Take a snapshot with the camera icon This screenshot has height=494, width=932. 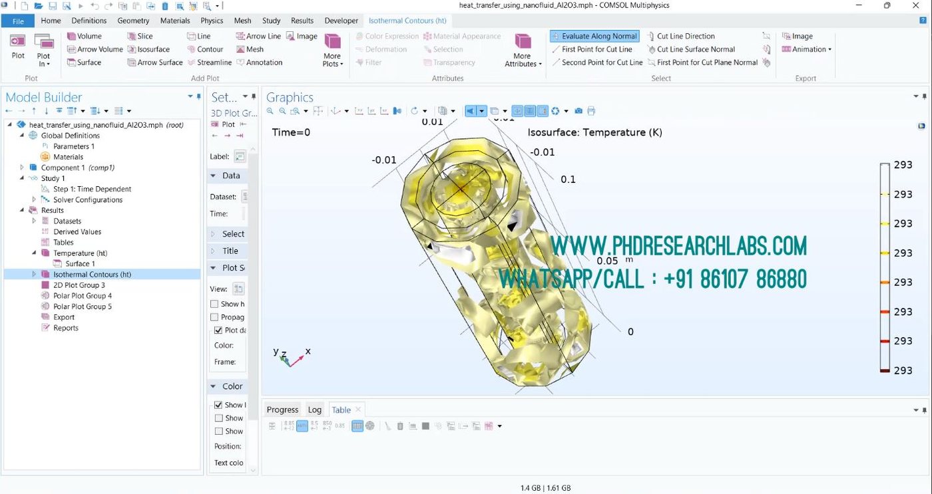coord(579,111)
